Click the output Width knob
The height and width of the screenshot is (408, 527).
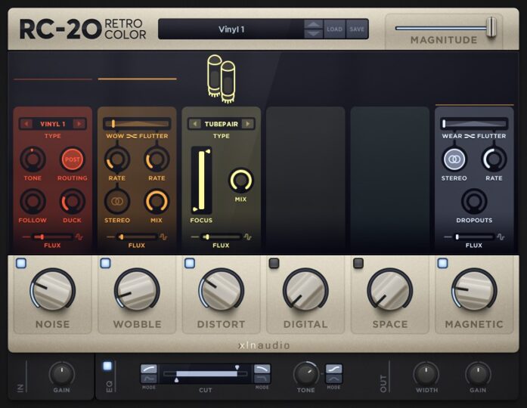coord(426,374)
